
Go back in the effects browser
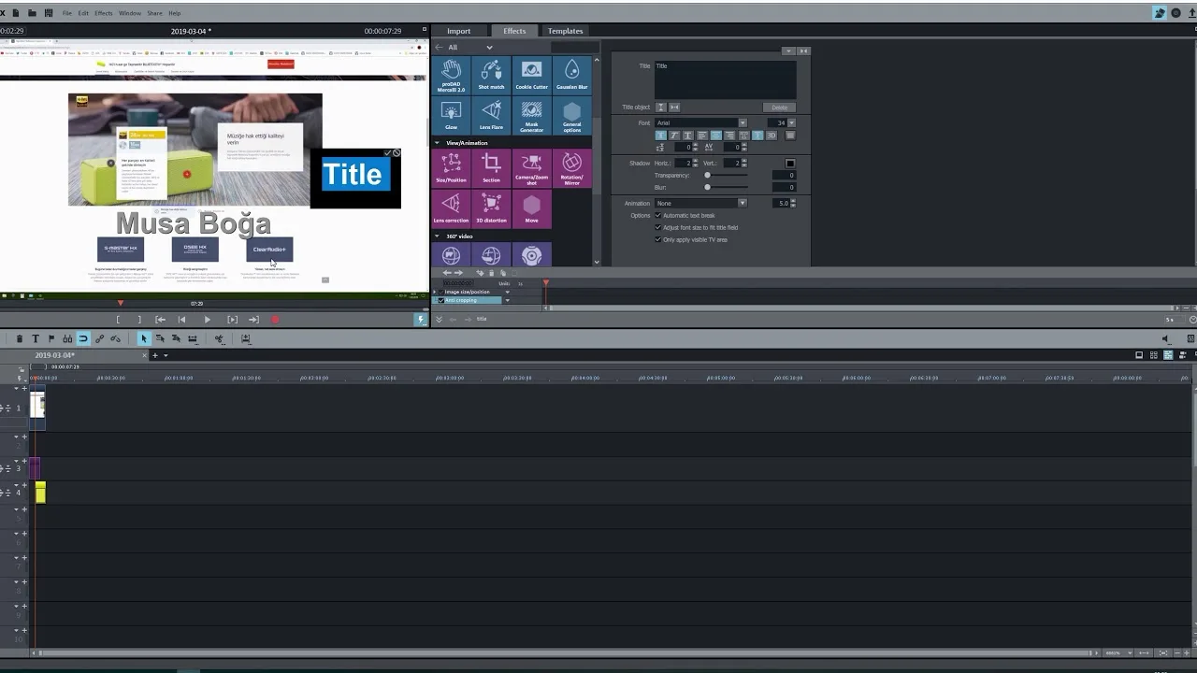[x=439, y=47]
